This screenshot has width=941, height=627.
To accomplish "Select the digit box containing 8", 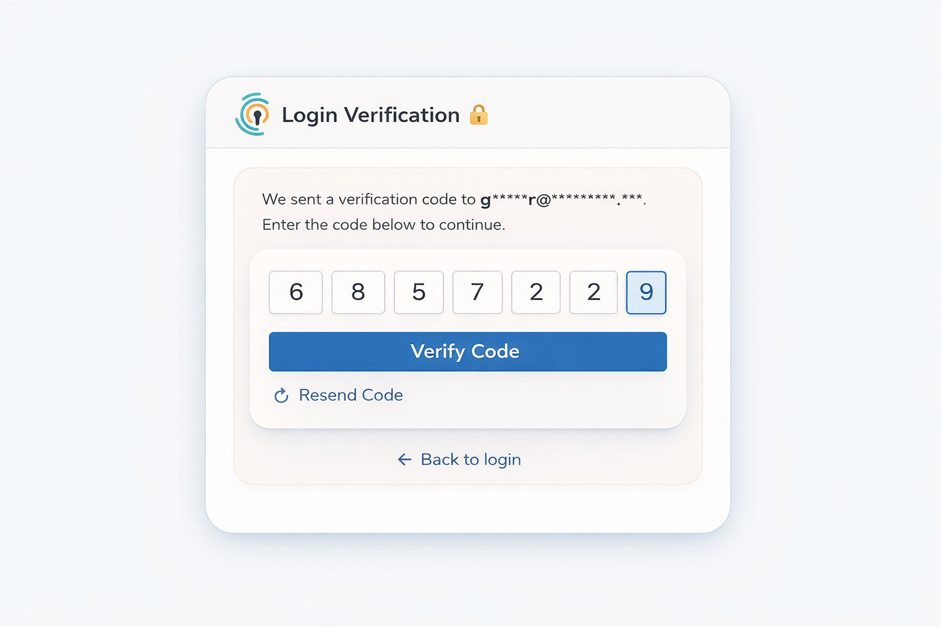I will point(358,292).
